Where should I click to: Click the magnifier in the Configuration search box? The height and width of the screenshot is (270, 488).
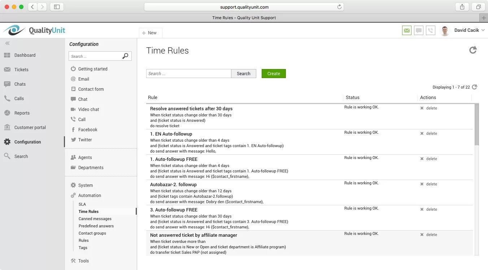point(125,56)
